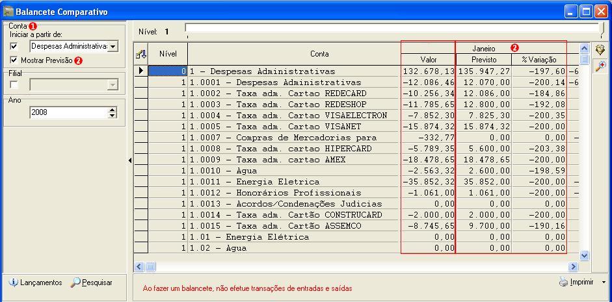612x302 pixels.
Task: Maximize the Balancete Comparativo window
Action: coord(586,12)
